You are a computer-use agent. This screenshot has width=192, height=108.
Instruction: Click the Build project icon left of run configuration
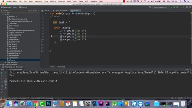150,7
